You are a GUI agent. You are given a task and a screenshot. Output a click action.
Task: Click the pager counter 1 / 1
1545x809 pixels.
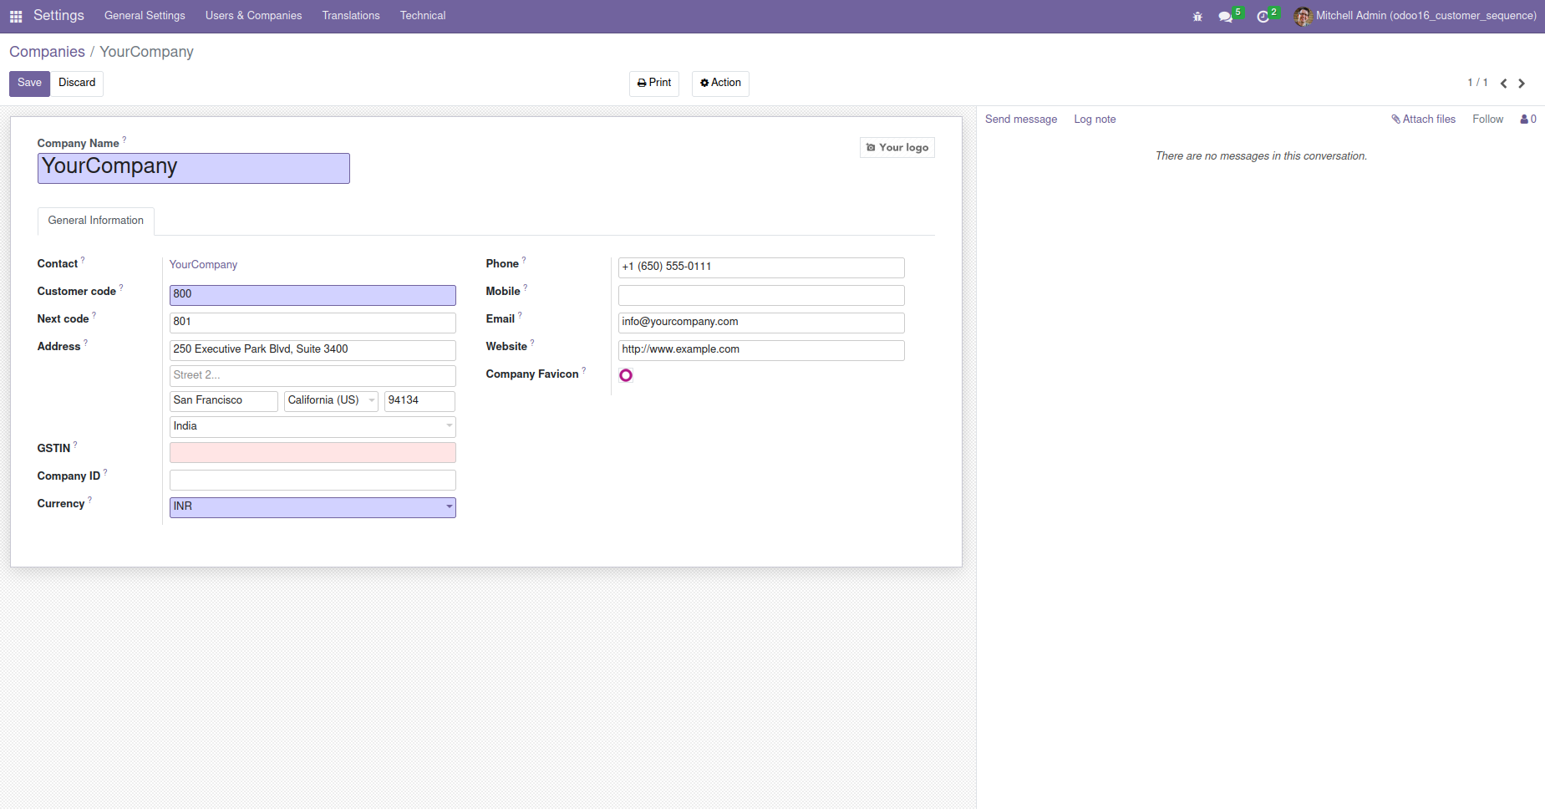[x=1477, y=83]
